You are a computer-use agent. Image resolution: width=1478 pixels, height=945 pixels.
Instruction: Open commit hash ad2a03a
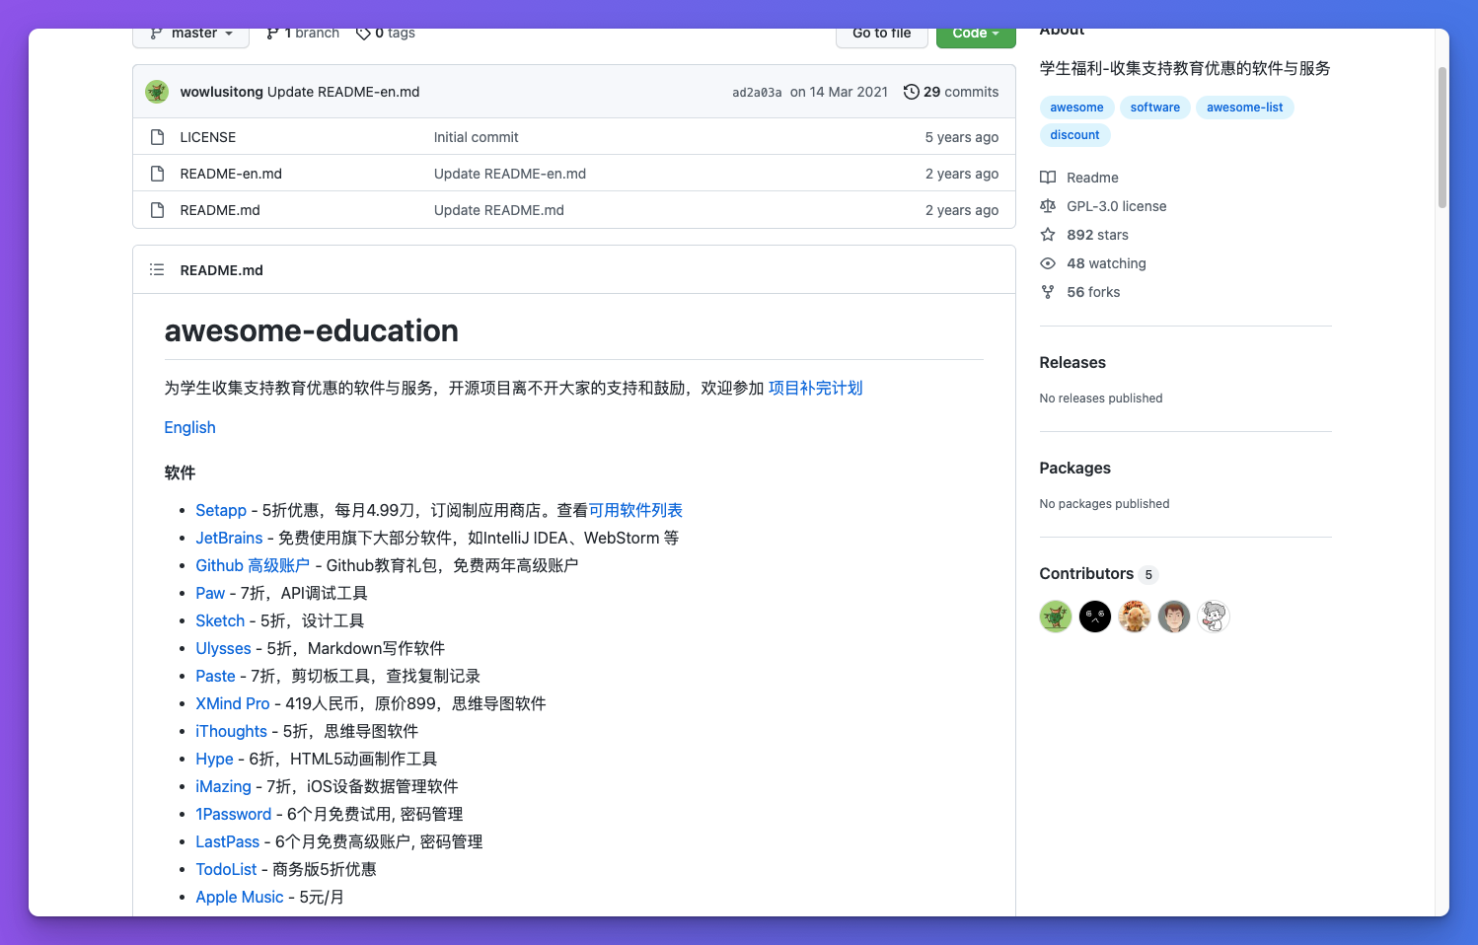(x=757, y=93)
